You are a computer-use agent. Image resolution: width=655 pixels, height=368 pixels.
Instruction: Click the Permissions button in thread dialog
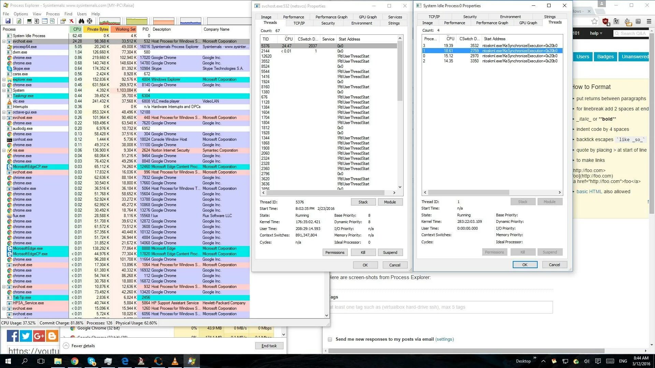tap(335, 252)
